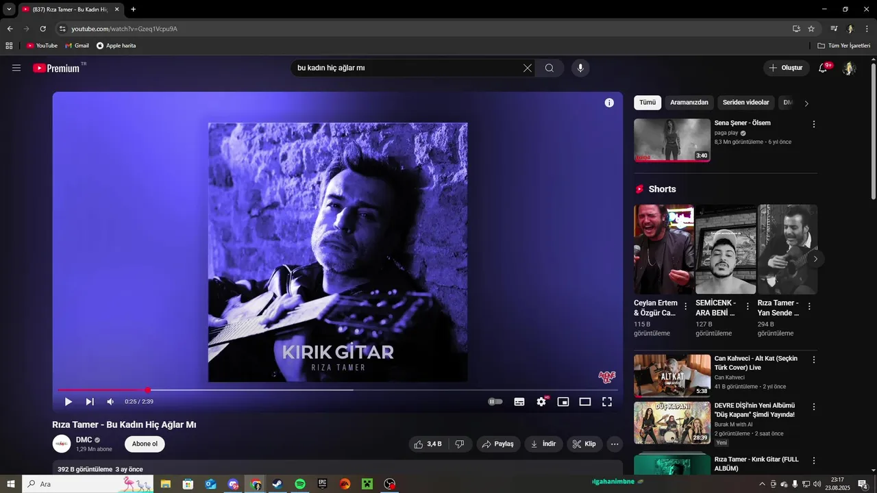The height and width of the screenshot is (493, 877).
Task: Skip to the next video
Action: click(x=90, y=402)
